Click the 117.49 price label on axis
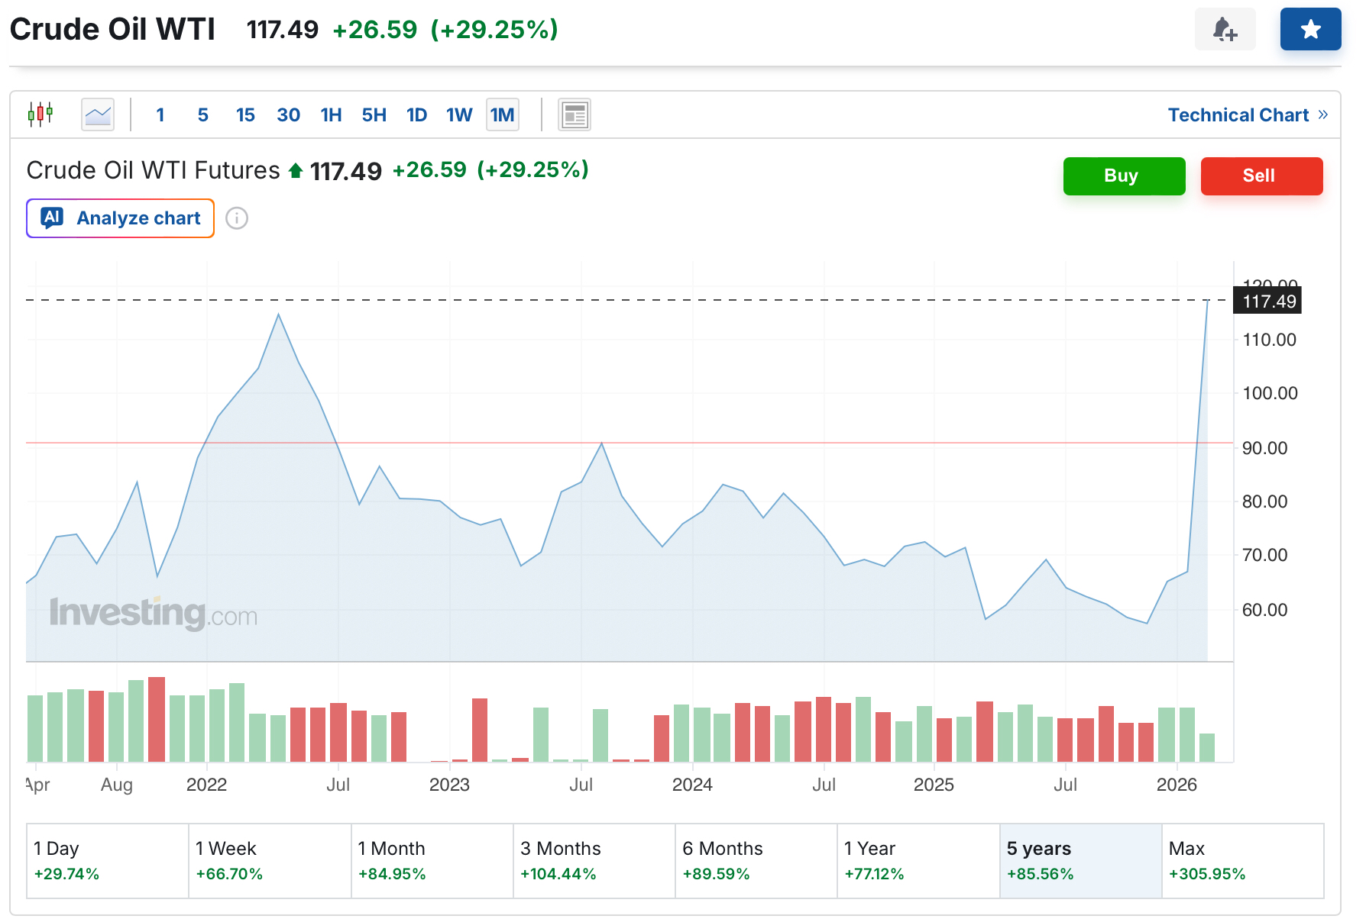Screen dimensions: 1366x919 pyautogui.click(x=1268, y=301)
